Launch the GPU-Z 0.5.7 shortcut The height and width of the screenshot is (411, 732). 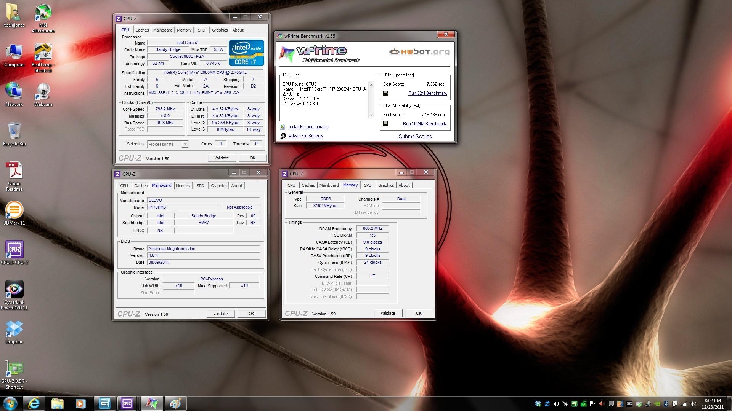(x=14, y=375)
